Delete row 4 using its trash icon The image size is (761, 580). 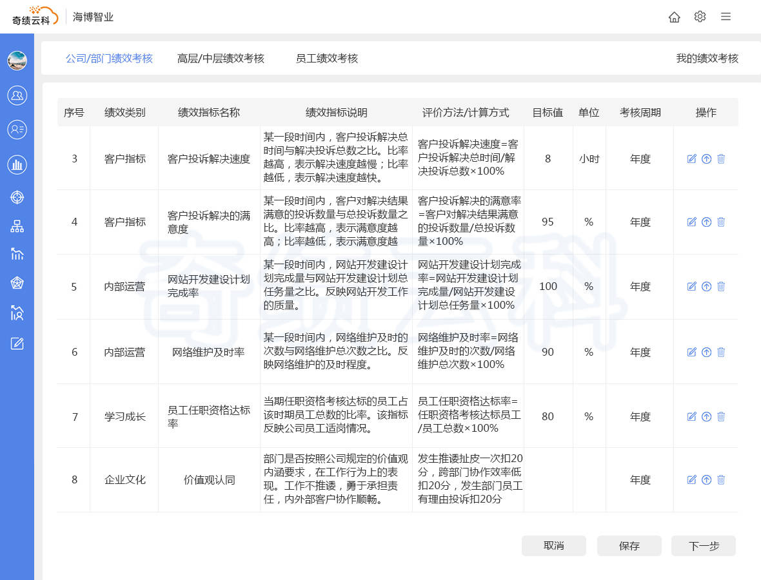(x=721, y=222)
